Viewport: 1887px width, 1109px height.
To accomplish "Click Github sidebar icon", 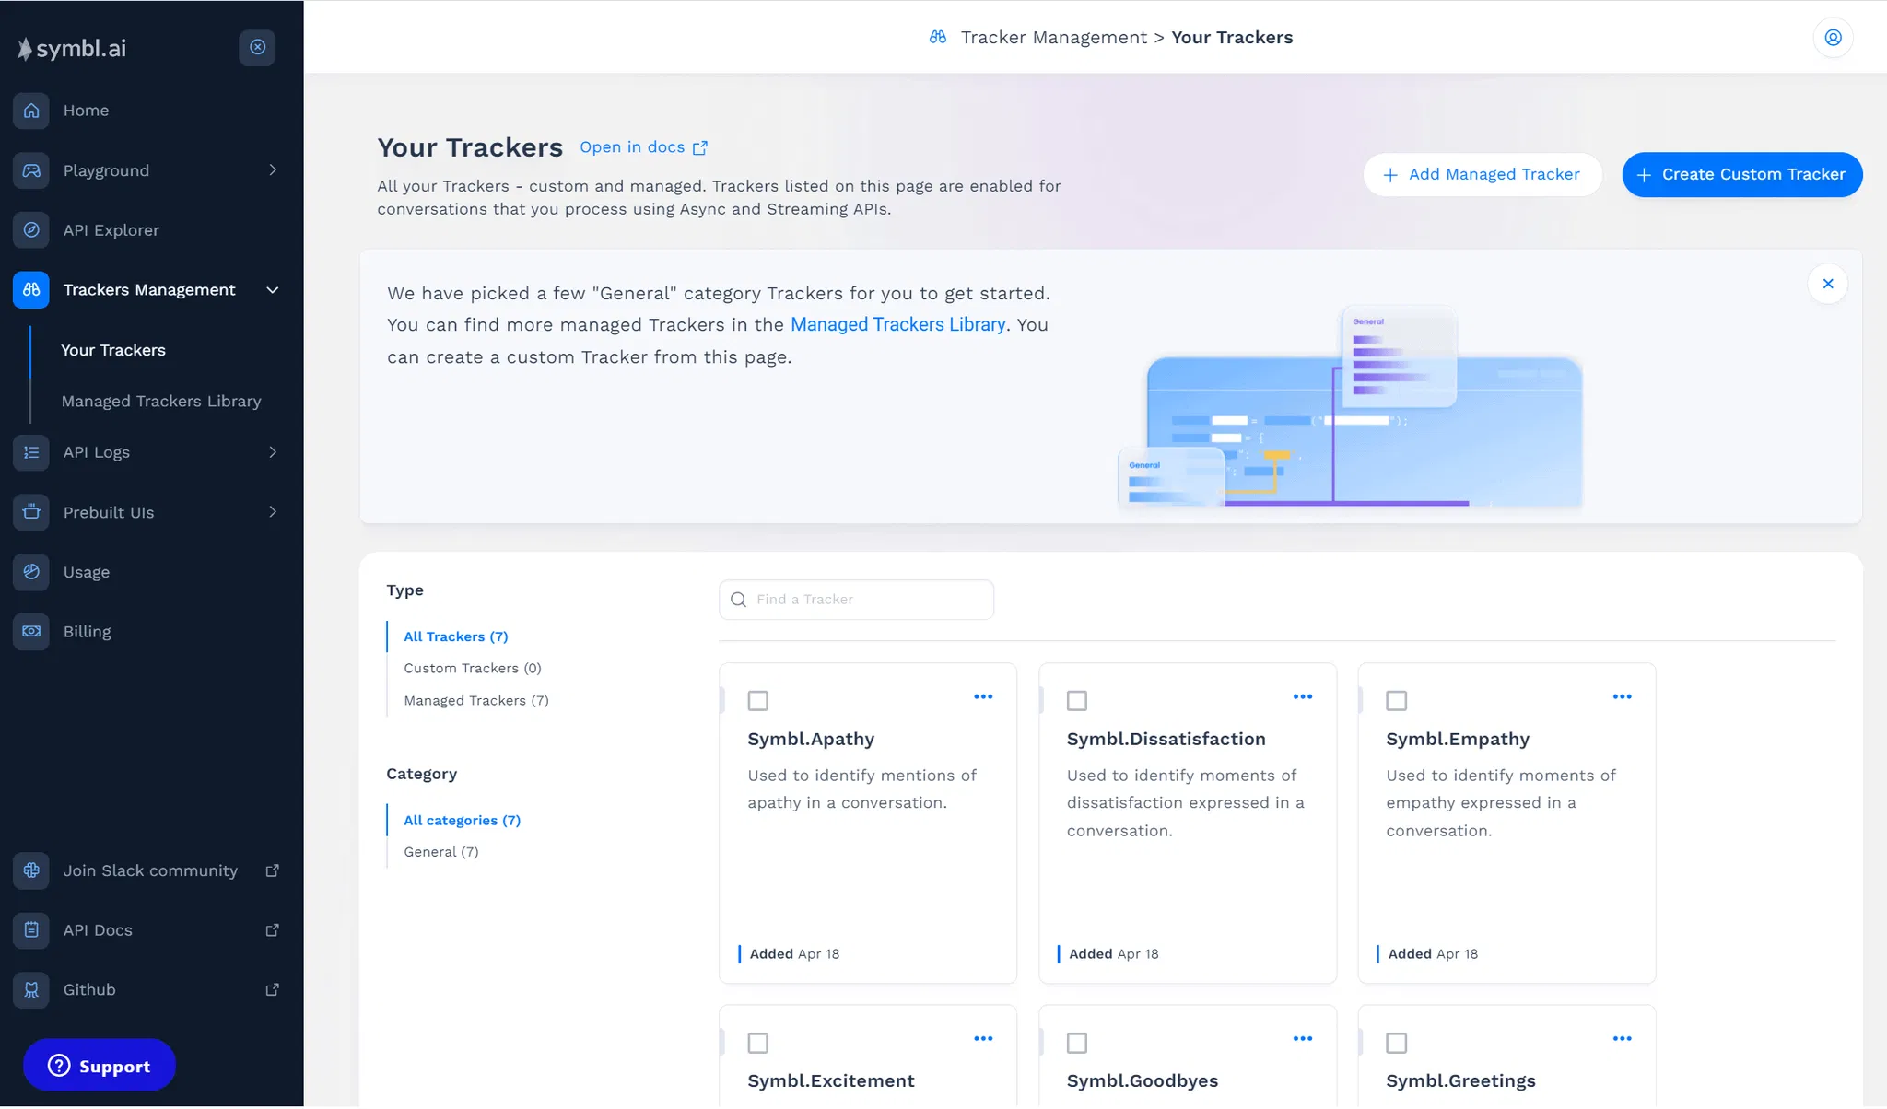I will pos(31,990).
